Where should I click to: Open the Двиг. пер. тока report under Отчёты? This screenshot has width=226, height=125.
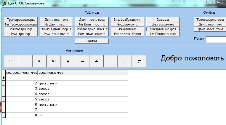click(x=210, y=24)
